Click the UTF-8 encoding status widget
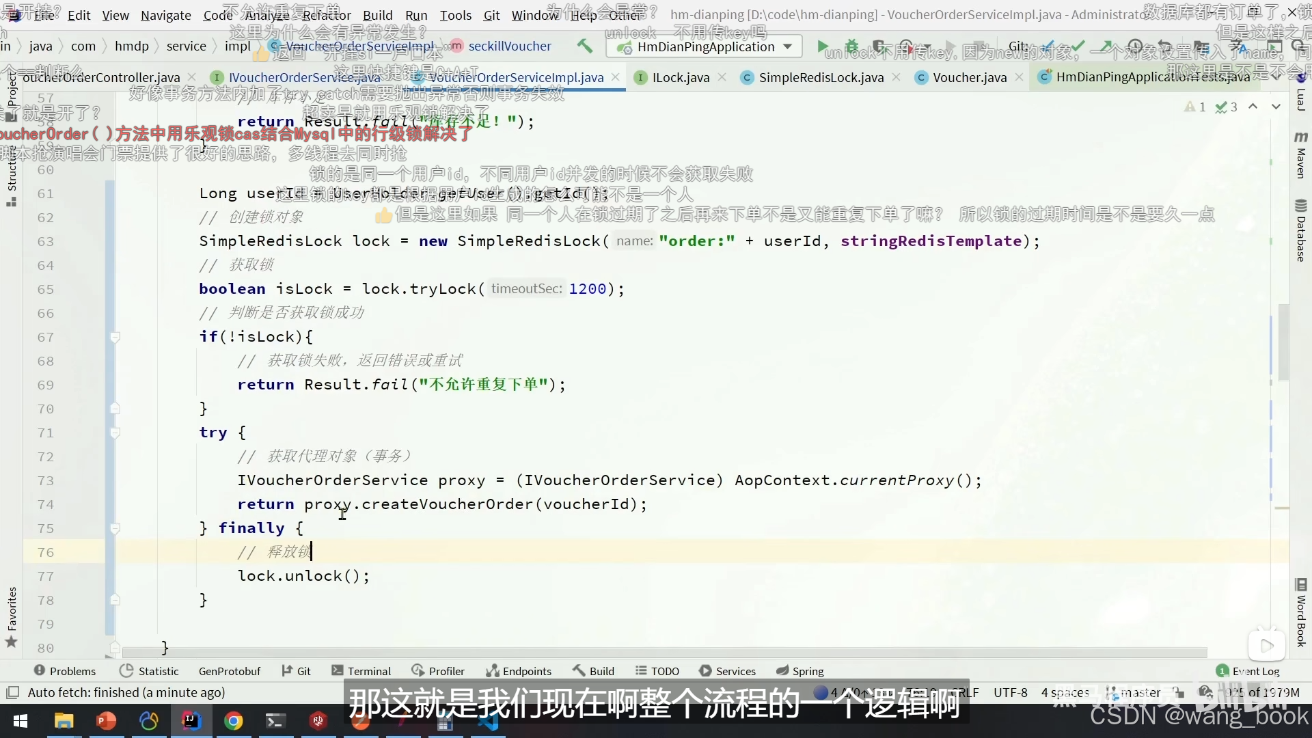 coord(1010,692)
